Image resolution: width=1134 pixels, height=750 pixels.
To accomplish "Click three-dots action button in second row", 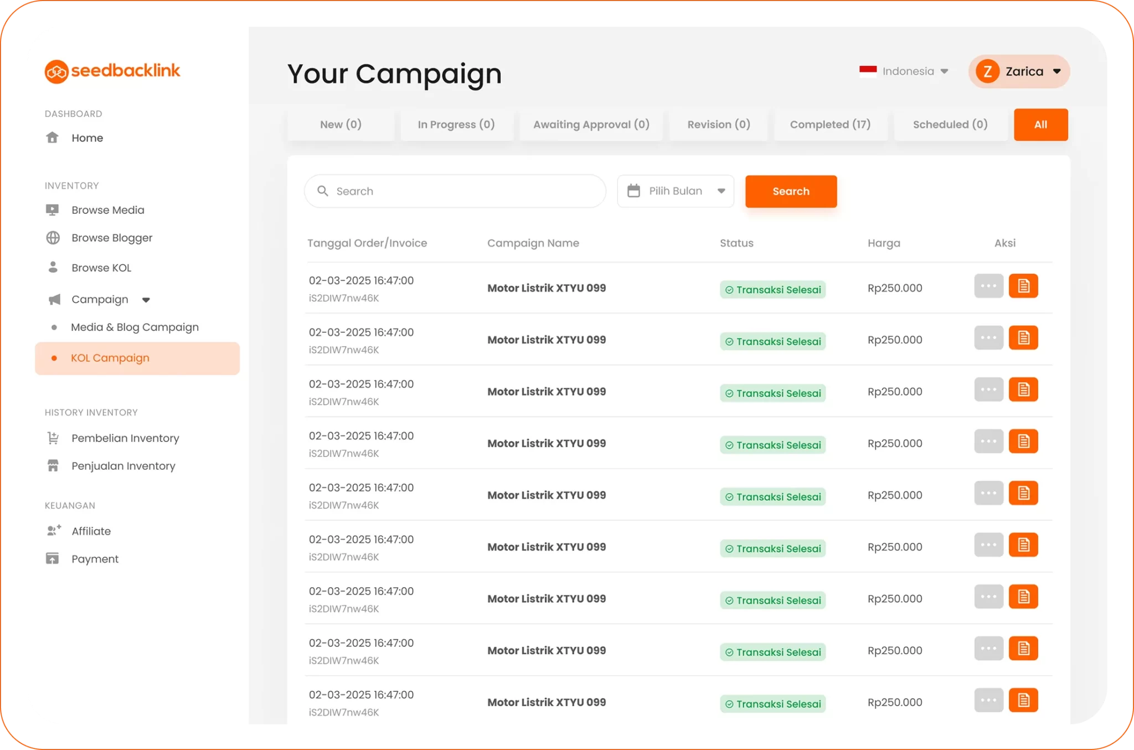I will click(988, 338).
